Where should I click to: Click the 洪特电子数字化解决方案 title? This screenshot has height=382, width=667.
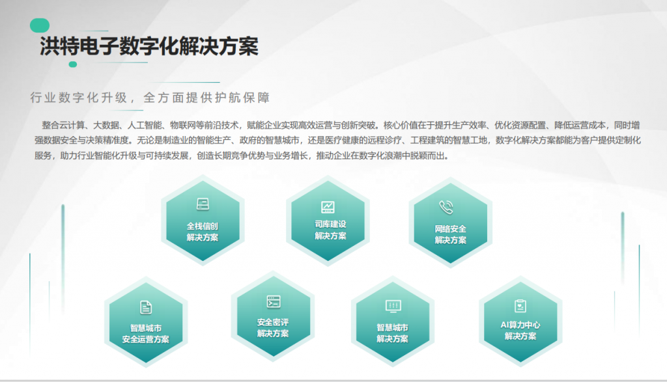tap(149, 47)
